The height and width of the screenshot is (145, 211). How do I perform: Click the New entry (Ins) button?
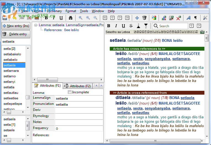(16, 26)
